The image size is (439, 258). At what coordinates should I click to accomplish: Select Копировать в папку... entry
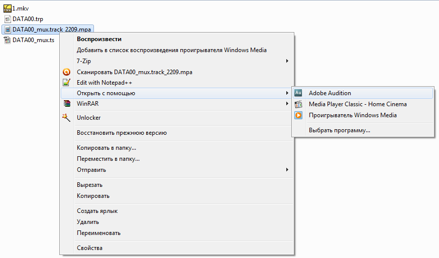[x=106, y=148]
